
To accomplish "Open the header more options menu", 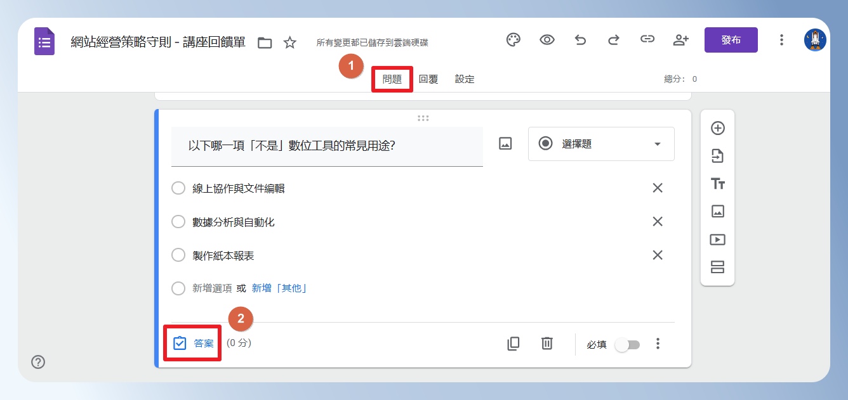I will point(781,40).
